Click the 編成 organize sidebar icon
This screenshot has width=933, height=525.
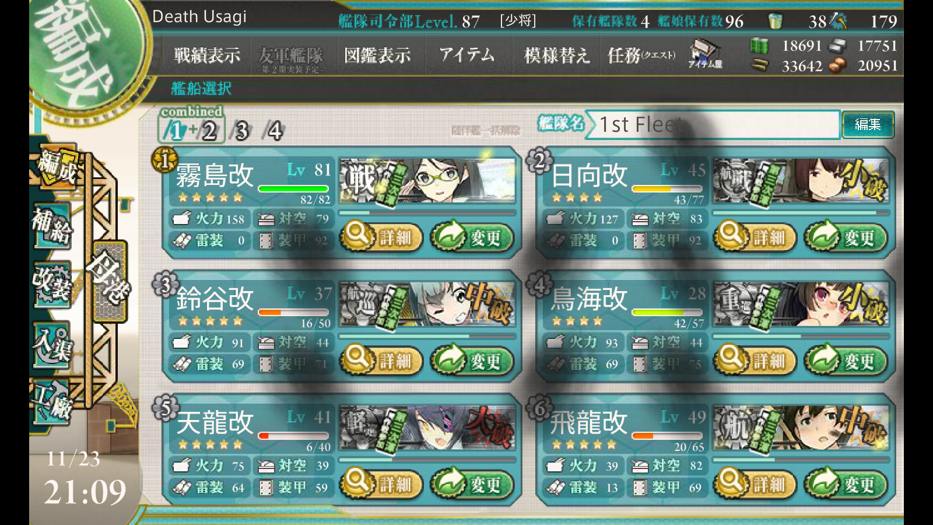tap(57, 166)
